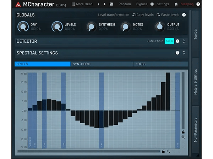Click the Level transformation button
This screenshot has height=159, width=213.
pyautogui.click(x=114, y=15)
